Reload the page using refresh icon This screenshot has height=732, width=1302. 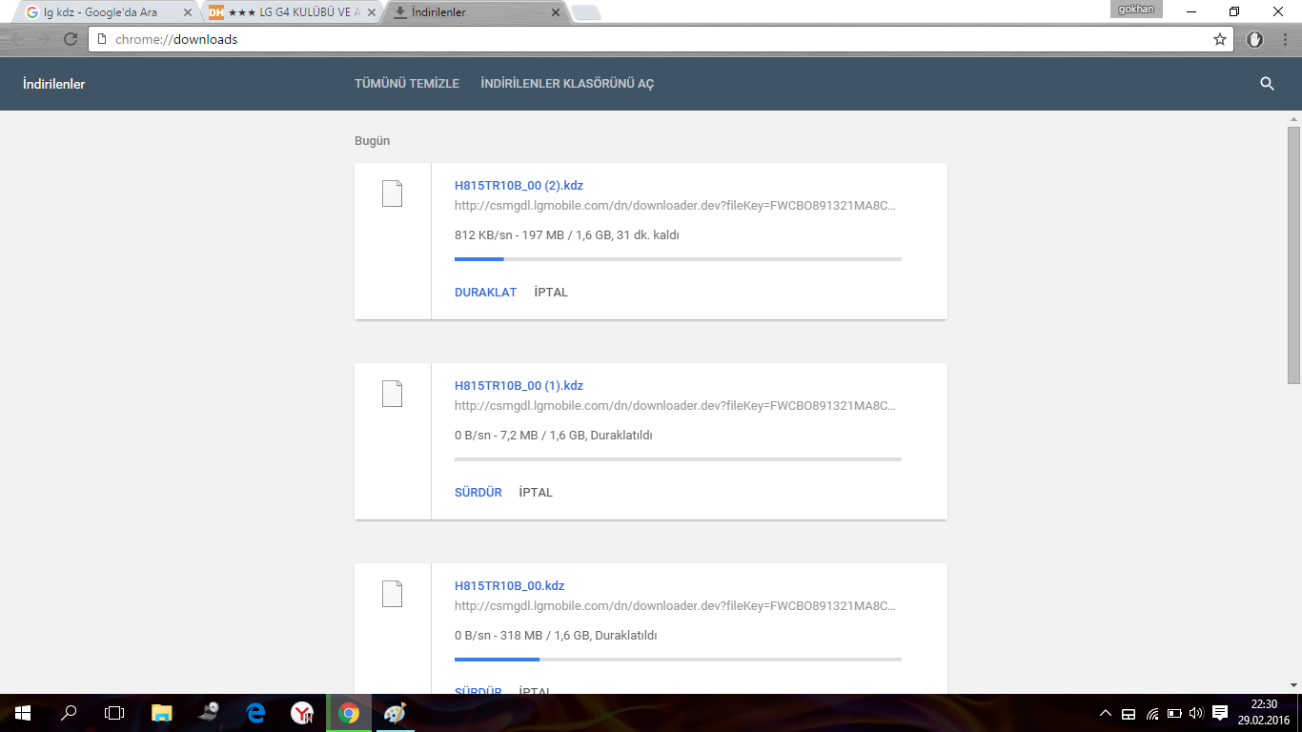point(70,40)
